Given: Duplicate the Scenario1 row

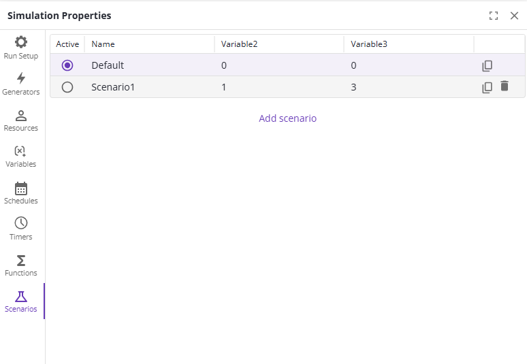Looking at the screenshot, I should (x=487, y=87).
